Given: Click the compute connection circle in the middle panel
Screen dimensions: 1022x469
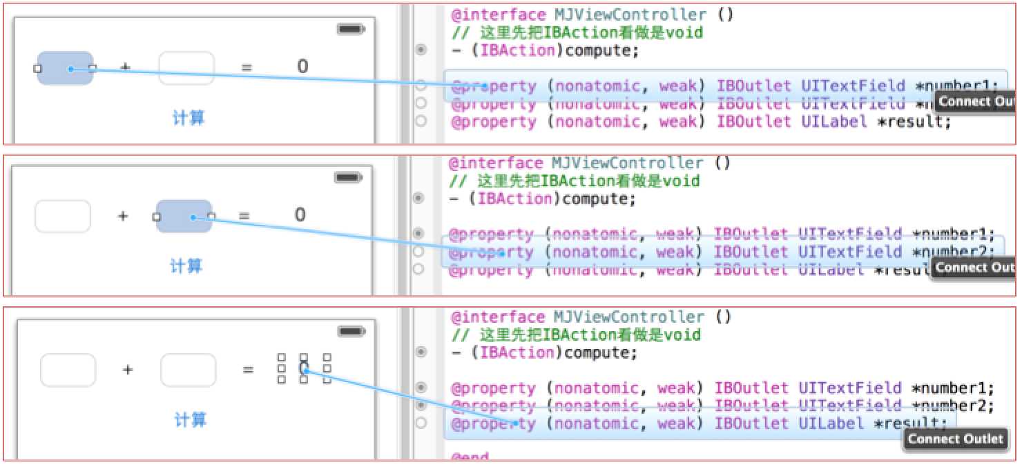Looking at the screenshot, I should 418,199.
